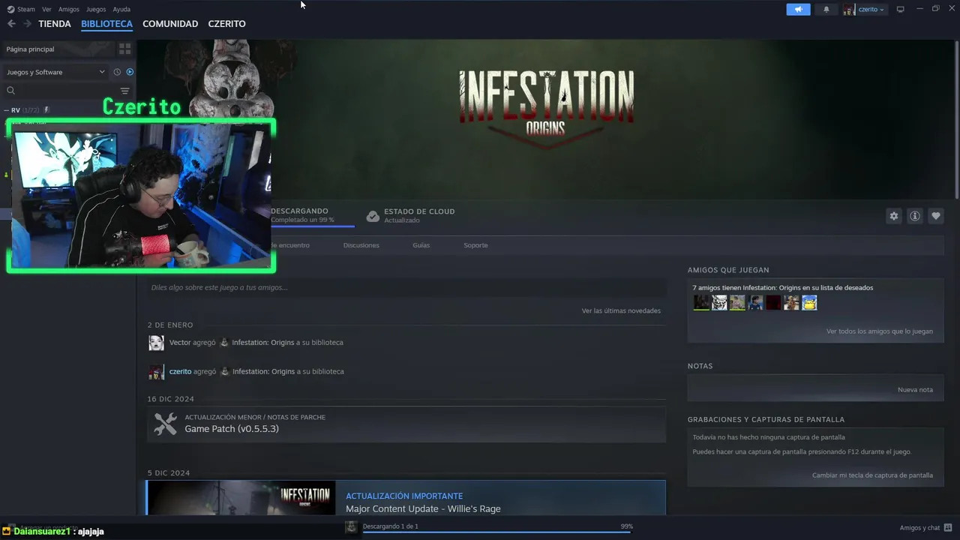Add Infestation Origins to favorites with heart icon

coord(935,216)
